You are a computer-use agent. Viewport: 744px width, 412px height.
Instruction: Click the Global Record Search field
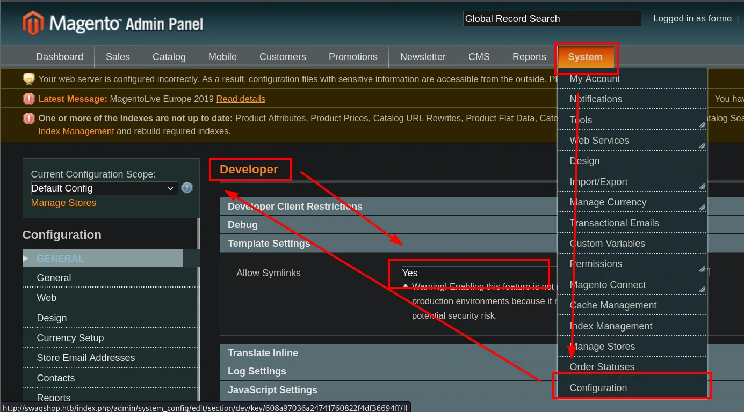552,19
